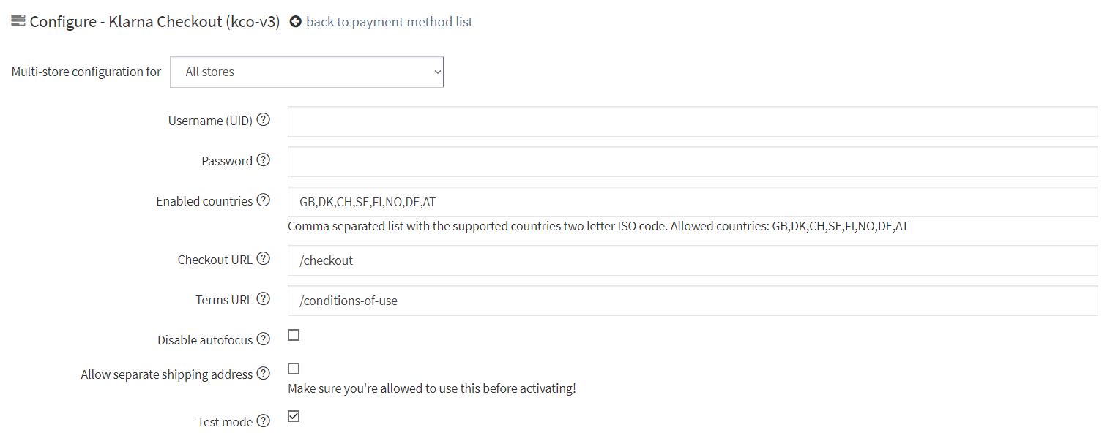The height and width of the screenshot is (433, 1110).
Task: Click the Configure header list icon
Action: pos(18,20)
